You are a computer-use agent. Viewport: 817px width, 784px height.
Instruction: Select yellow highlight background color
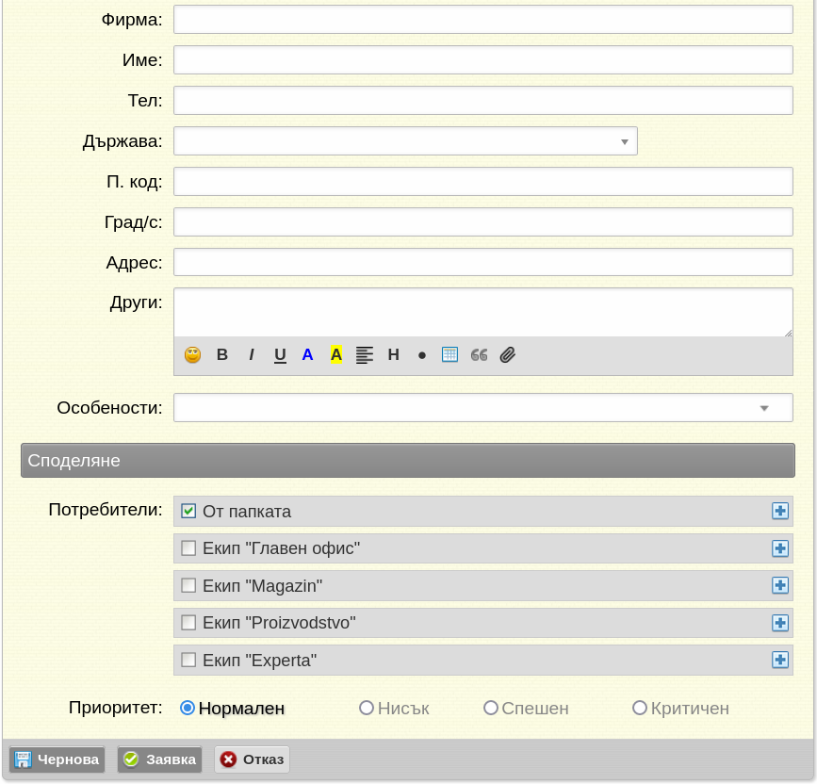[336, 355]
